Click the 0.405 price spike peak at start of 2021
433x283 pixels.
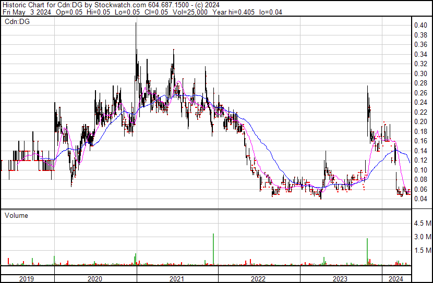point(136,23)
